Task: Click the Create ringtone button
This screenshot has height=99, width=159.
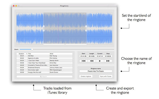Action: 86,76
